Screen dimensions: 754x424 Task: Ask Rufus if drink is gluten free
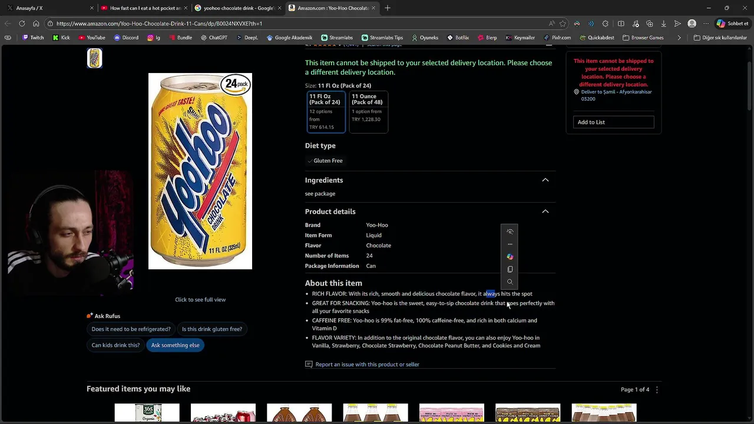coord(212,329)
